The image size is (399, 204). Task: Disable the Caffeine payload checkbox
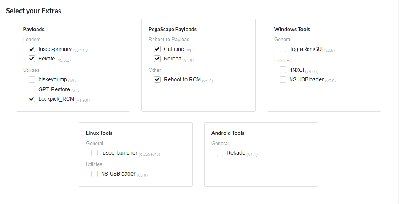[x=157, y=49]
